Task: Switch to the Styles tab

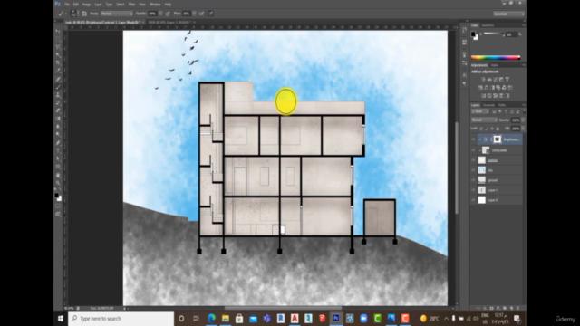Action: coord(495,65)
